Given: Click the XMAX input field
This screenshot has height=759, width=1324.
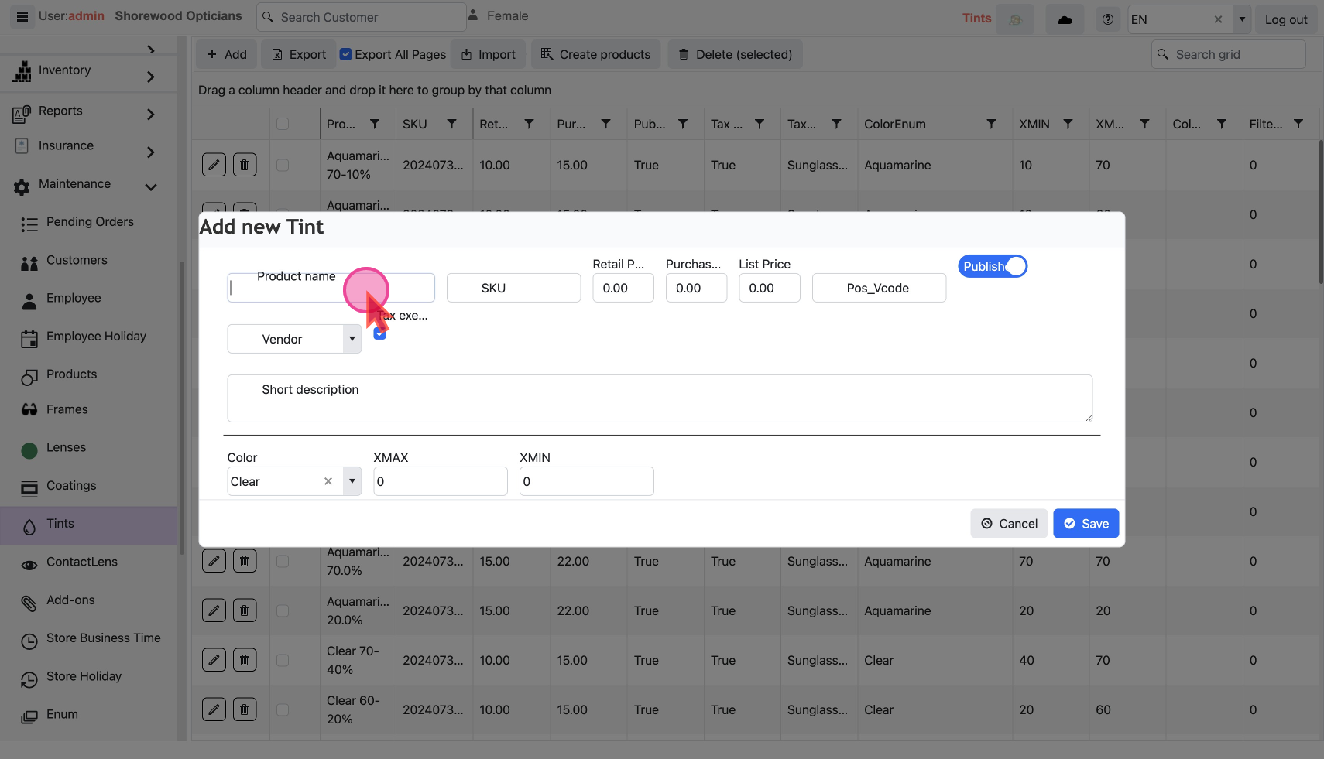Looking at the screenshot, I should [440, 481].
